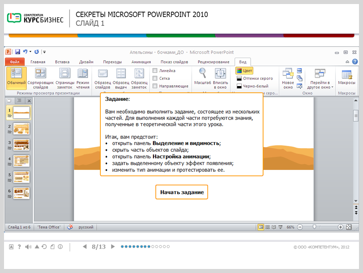Viewport: 363px width, 273px height.
Task: Switch to the Вставка tab
Action: click(62, 62)
